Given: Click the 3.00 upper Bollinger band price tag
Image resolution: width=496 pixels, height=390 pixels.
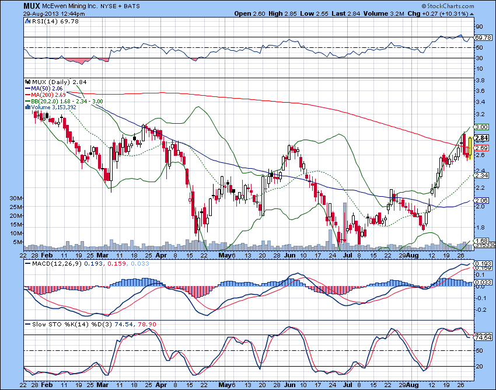Looking at the screenshot, I should click(481, 127).
